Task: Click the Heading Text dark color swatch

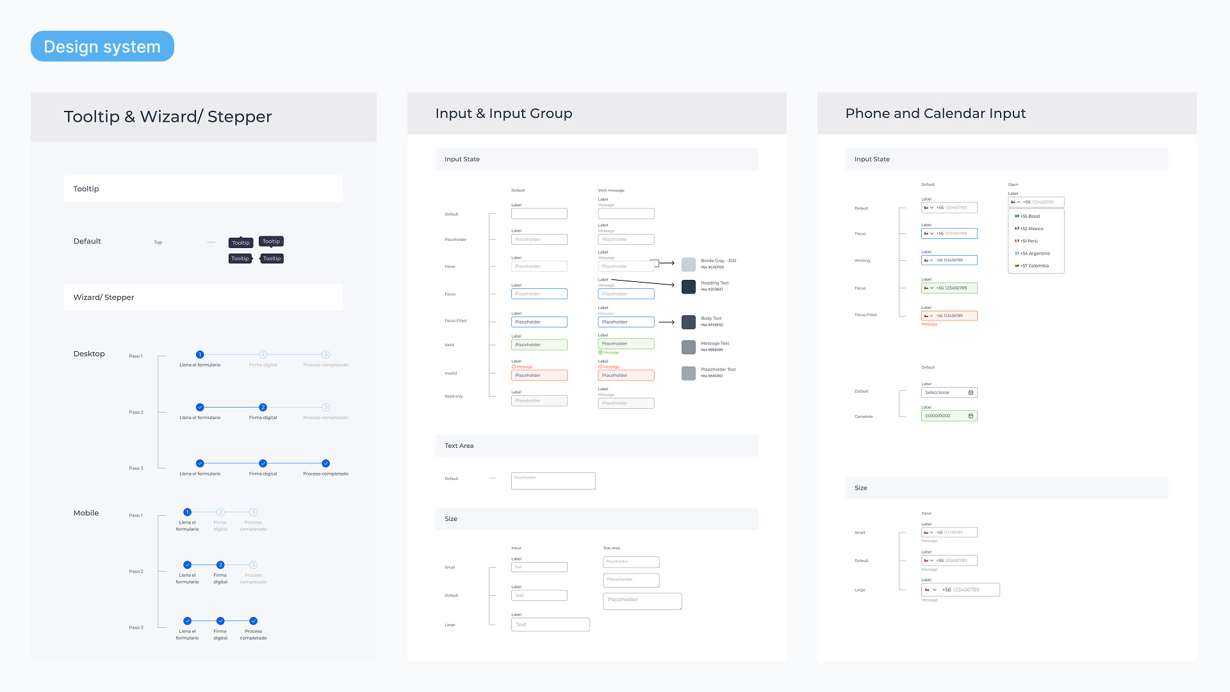Action: click(x=689, y=286)
